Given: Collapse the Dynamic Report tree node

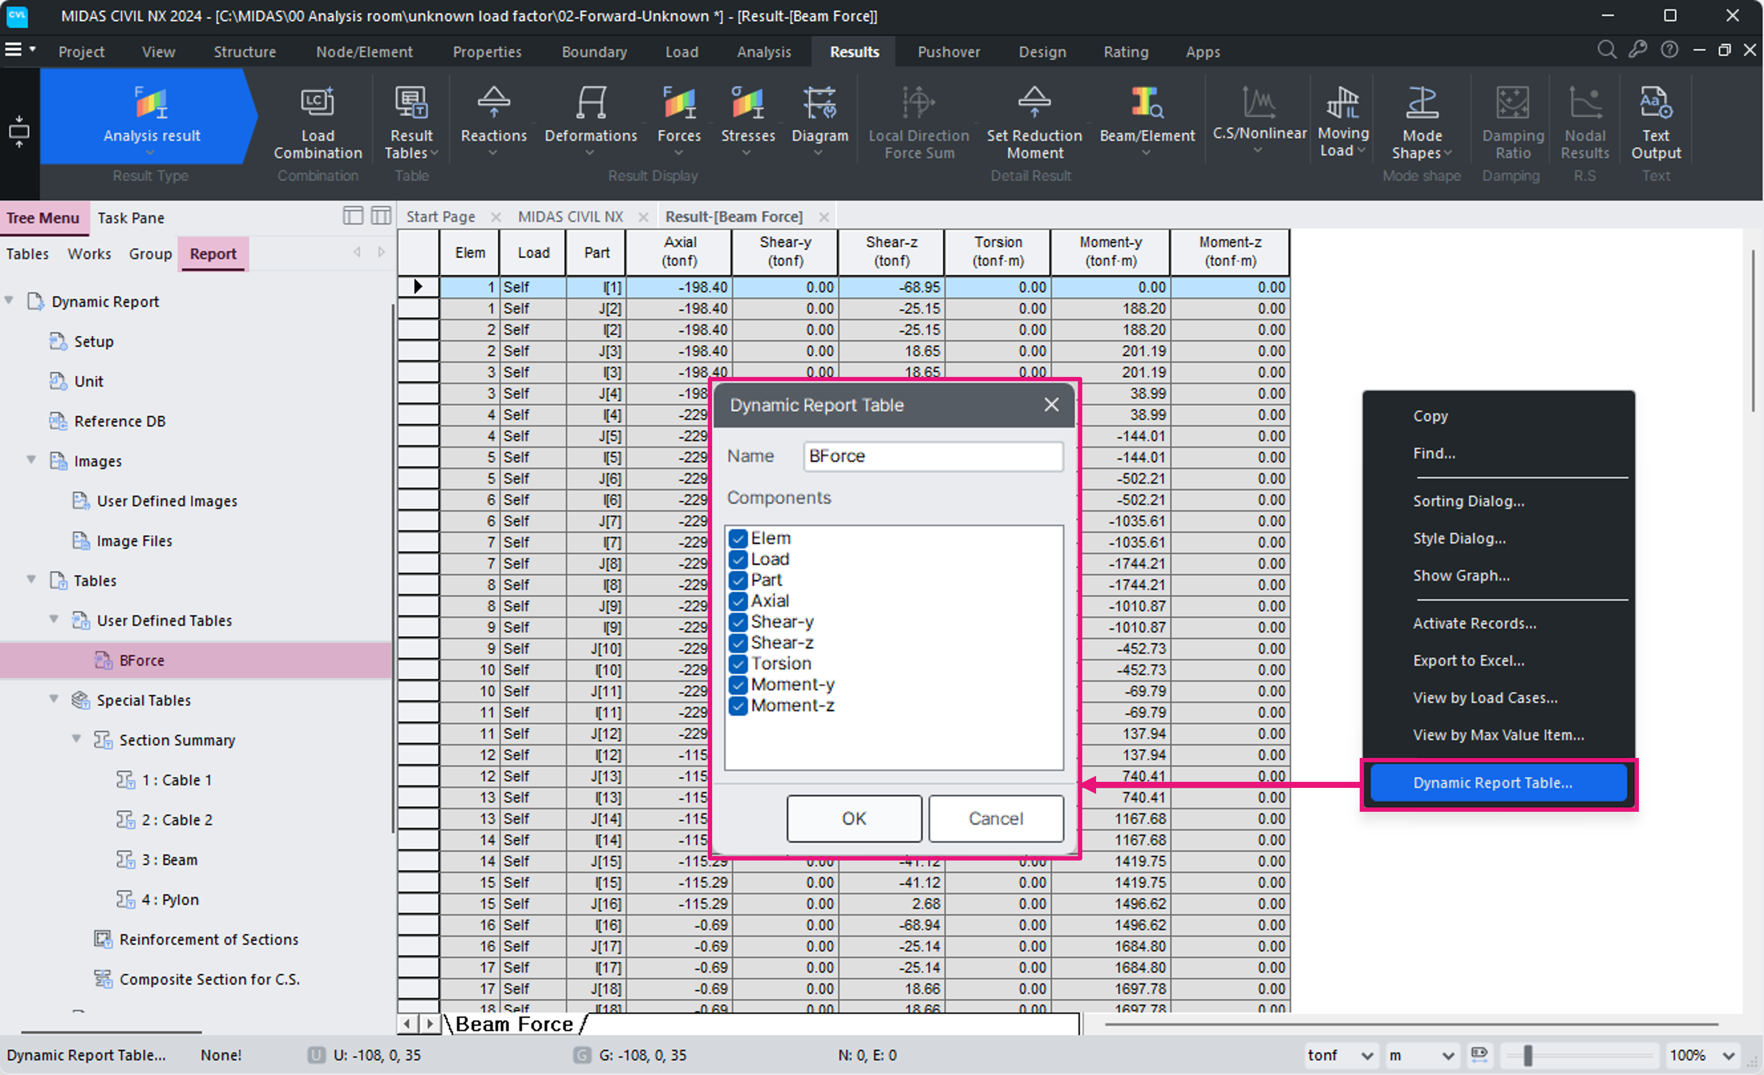Looking at the screenshot, I should [9, 301].
